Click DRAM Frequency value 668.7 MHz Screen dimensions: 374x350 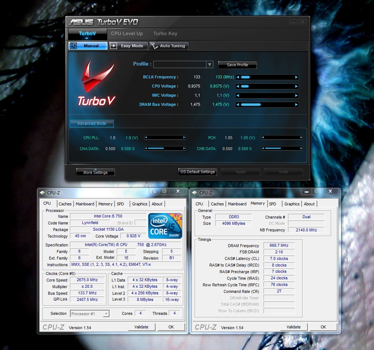[x=279, y=246]
